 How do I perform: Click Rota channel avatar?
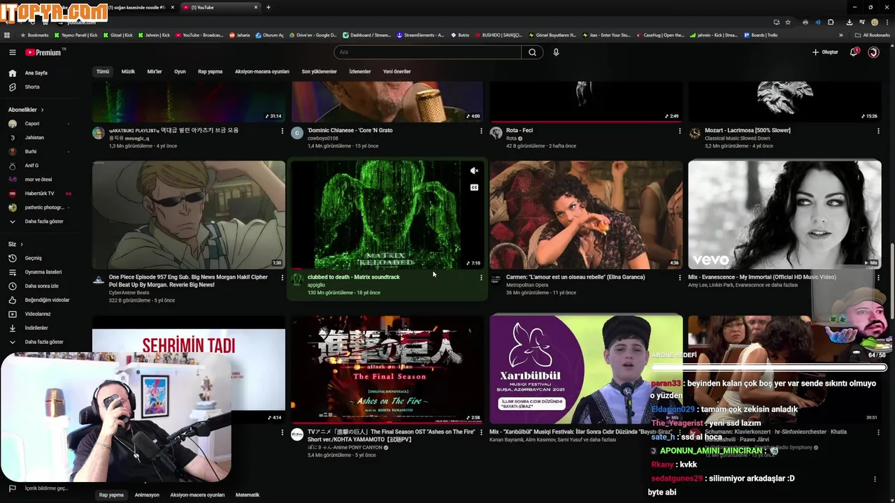(496, 133)
